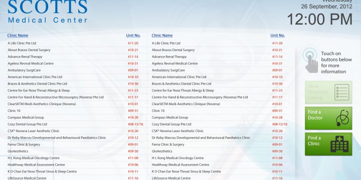Screen dimensions: 361x180
Task: Tap the stethoscope icon on Find a Doctor
Action: (342, 118)
